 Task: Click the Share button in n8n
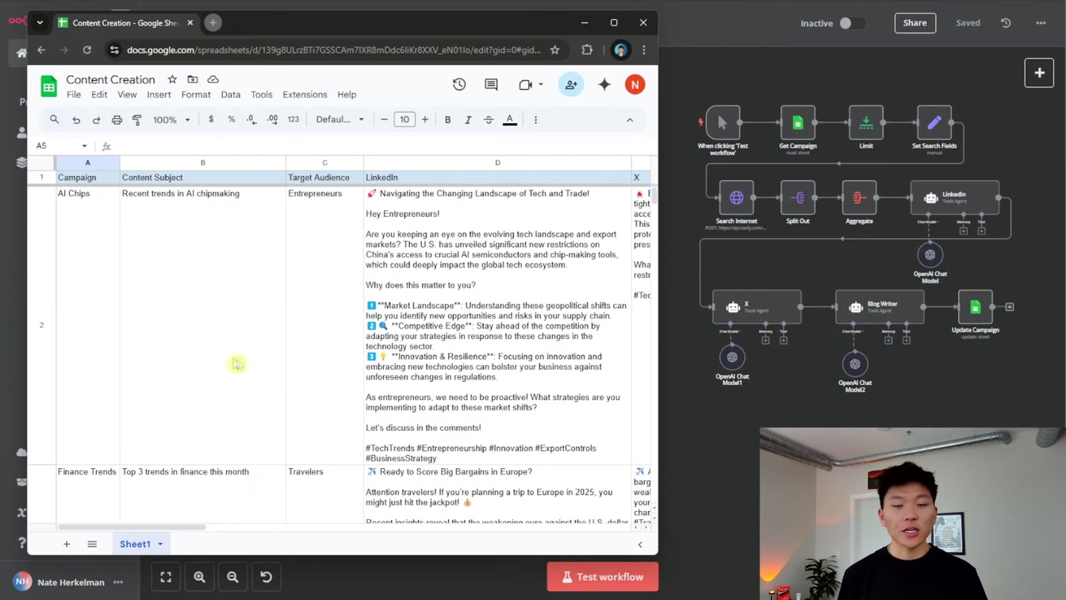(915, 23)
